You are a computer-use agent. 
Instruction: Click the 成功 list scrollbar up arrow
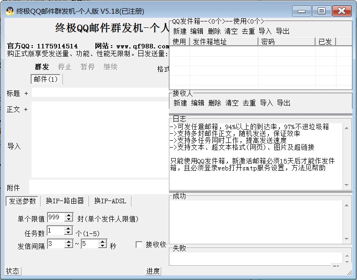click(346, 205)
